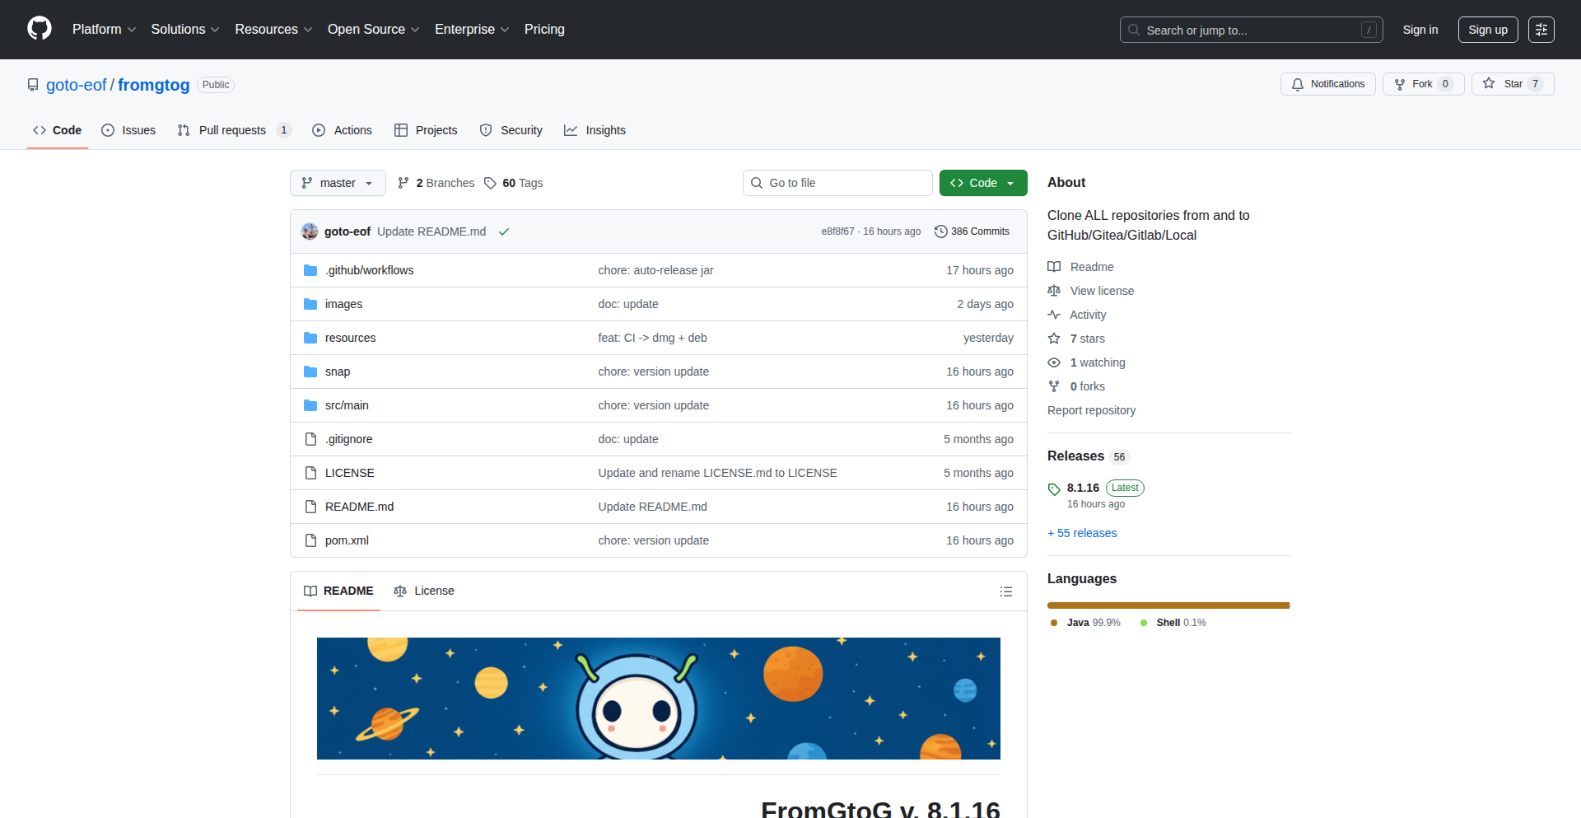Screen dimensions: 1581x818
Task: Click the Sign up button
Action: pyautogui.click(x=1487, y=30)
